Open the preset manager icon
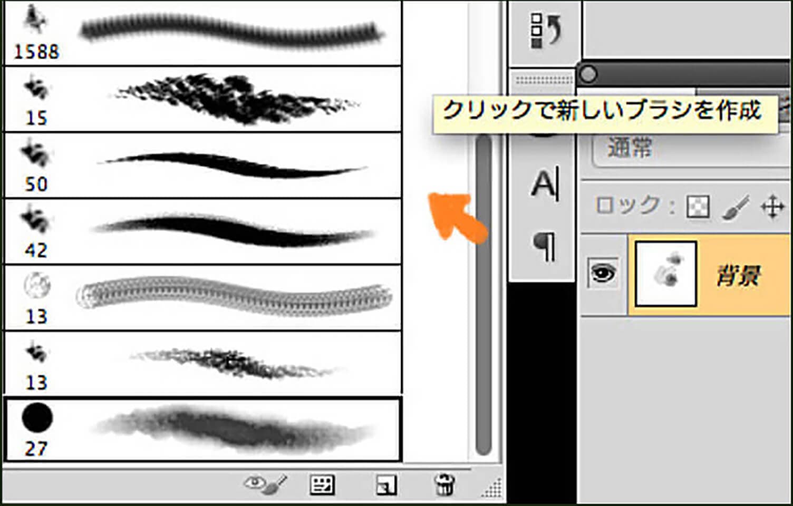This screenshot has height=506, width=793. coord(322,484)
